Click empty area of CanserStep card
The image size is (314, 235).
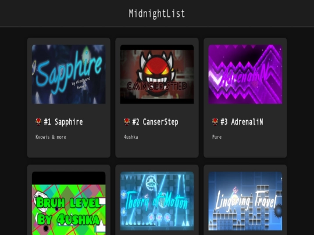pos(157,149)
